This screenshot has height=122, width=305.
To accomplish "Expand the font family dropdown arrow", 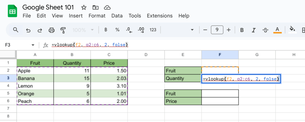I will point(192,30).
